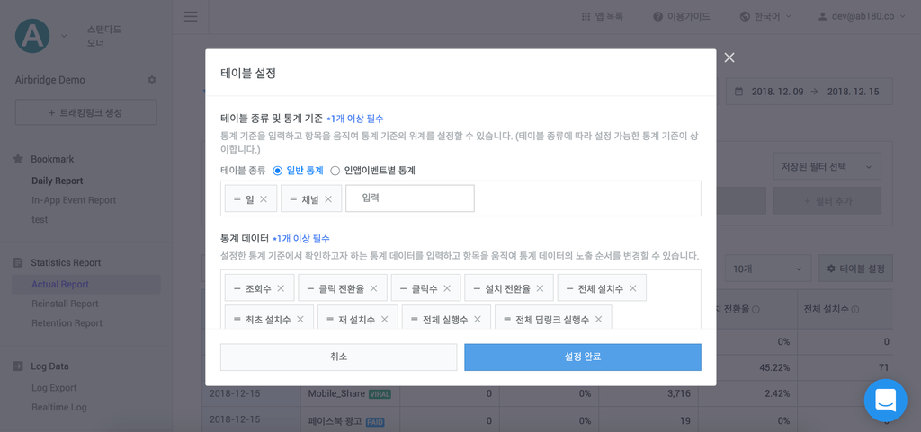Remove the 채널 tag with its X
This screenshot has width=921, height=432.
click(328, 199)
